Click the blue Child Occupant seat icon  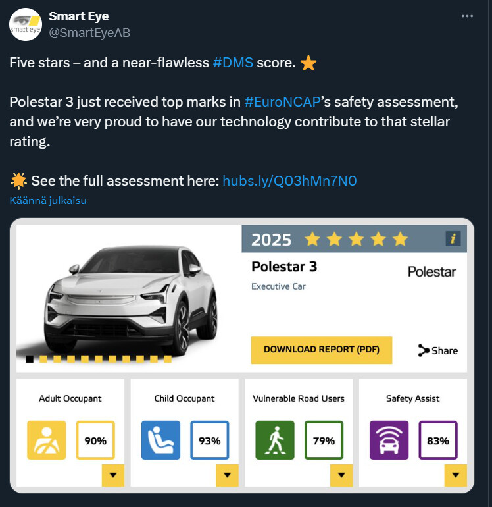[x=160, y=440]
